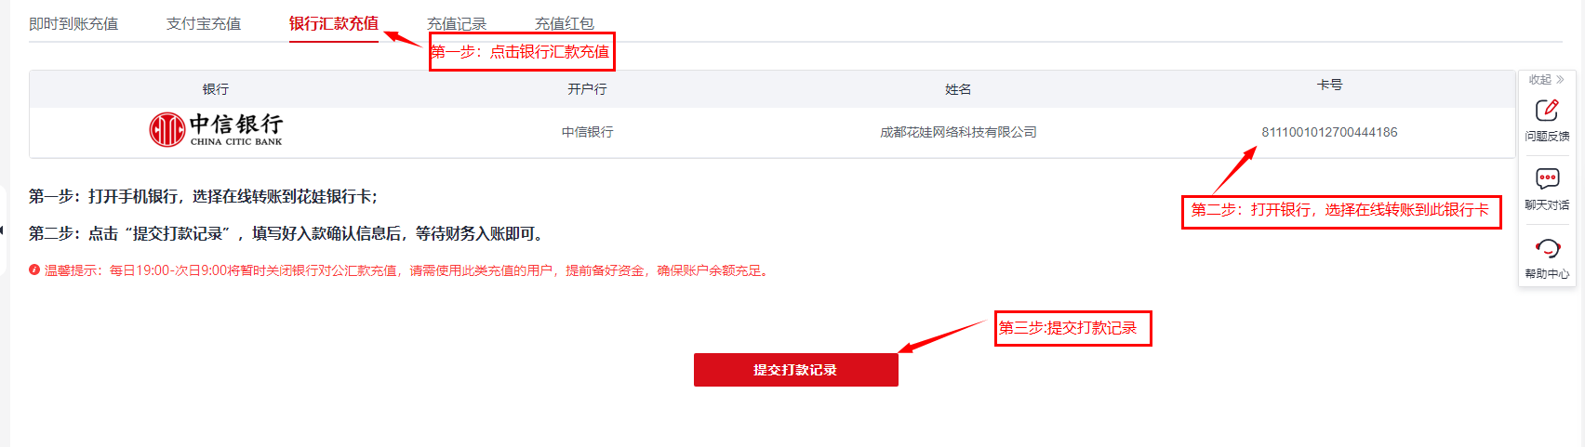Click the 银行 column header
The width and height of the screenshot is (1585, 447).
pos(216,89)
